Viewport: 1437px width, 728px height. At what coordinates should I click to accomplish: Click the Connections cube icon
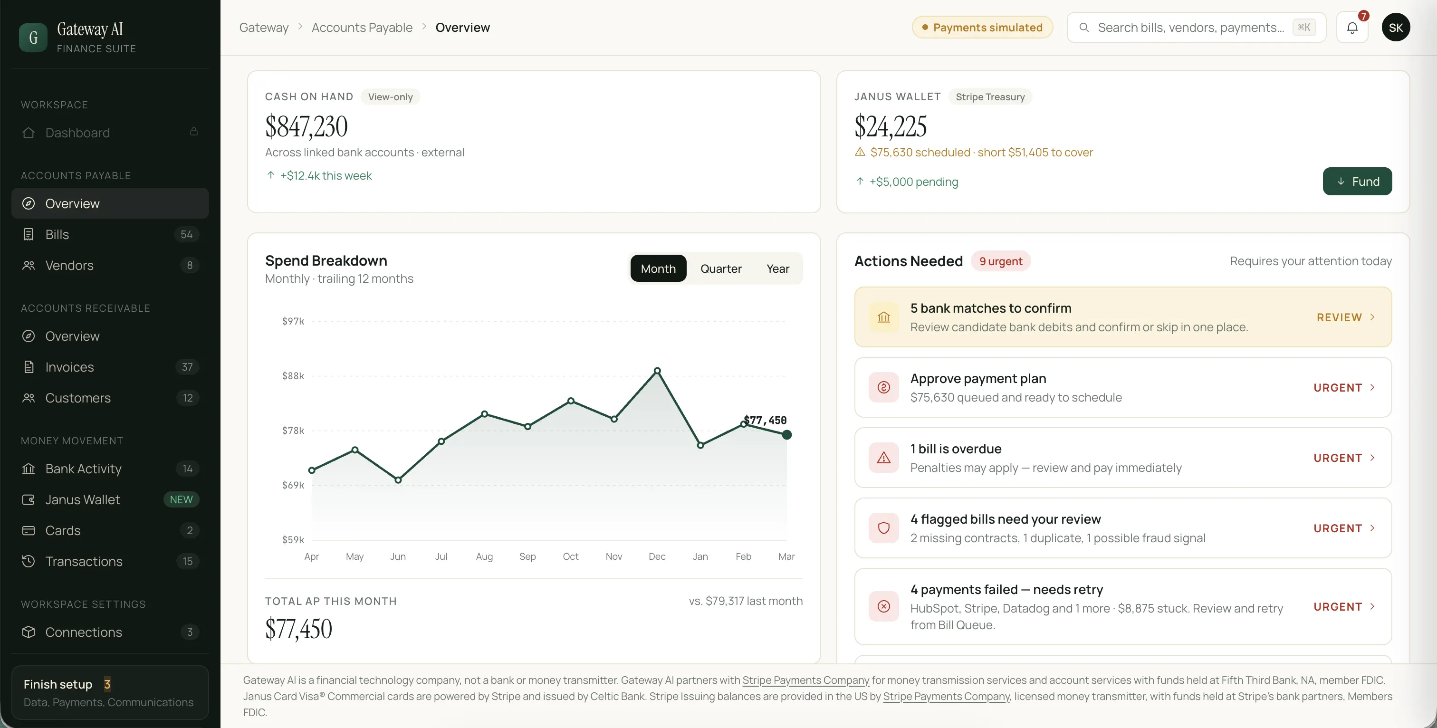click(x=29, y=632)
